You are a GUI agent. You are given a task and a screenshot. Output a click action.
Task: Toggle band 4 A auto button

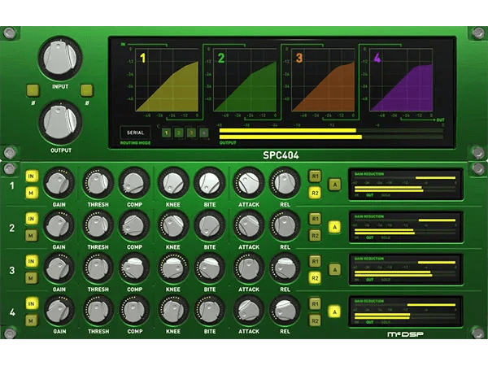click(x=335, y=312)
